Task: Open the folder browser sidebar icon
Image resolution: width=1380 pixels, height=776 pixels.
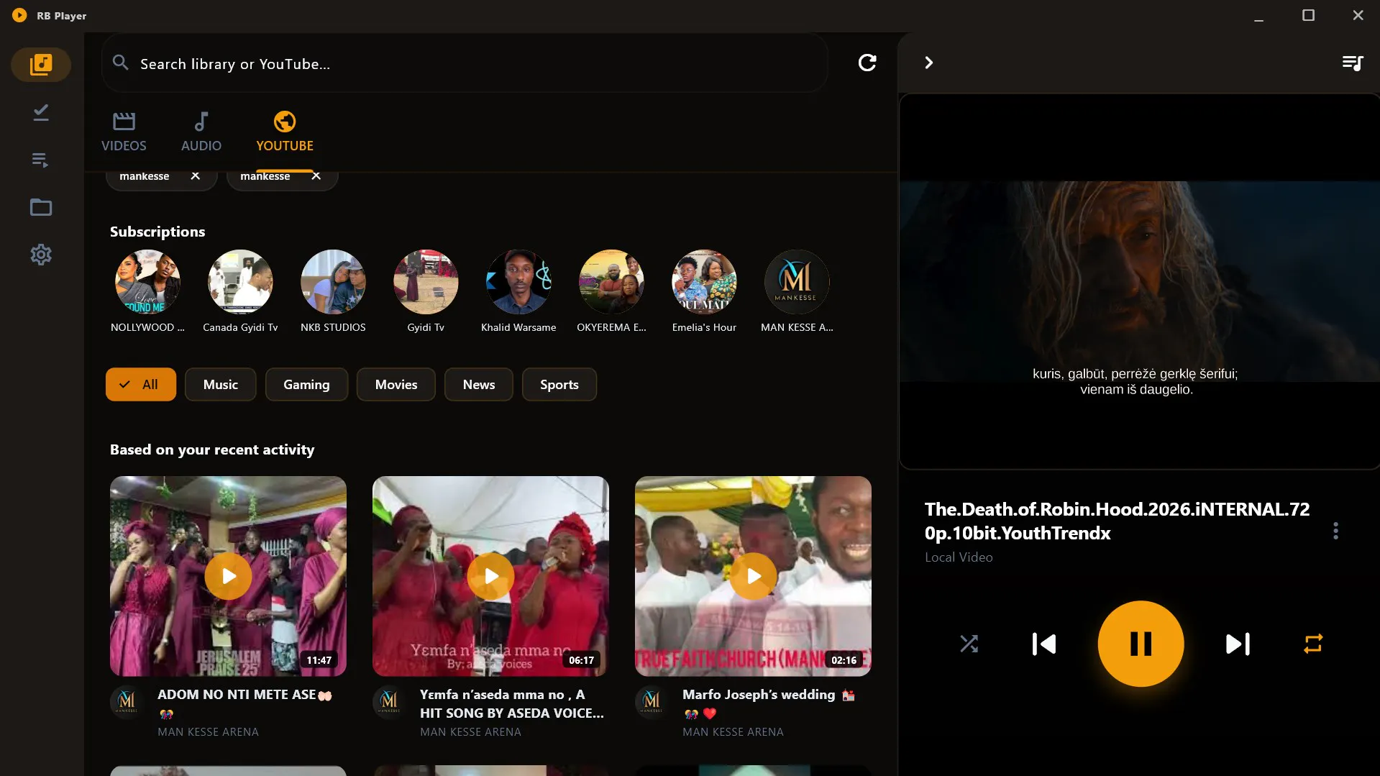Action: click(x=41, y=208)
